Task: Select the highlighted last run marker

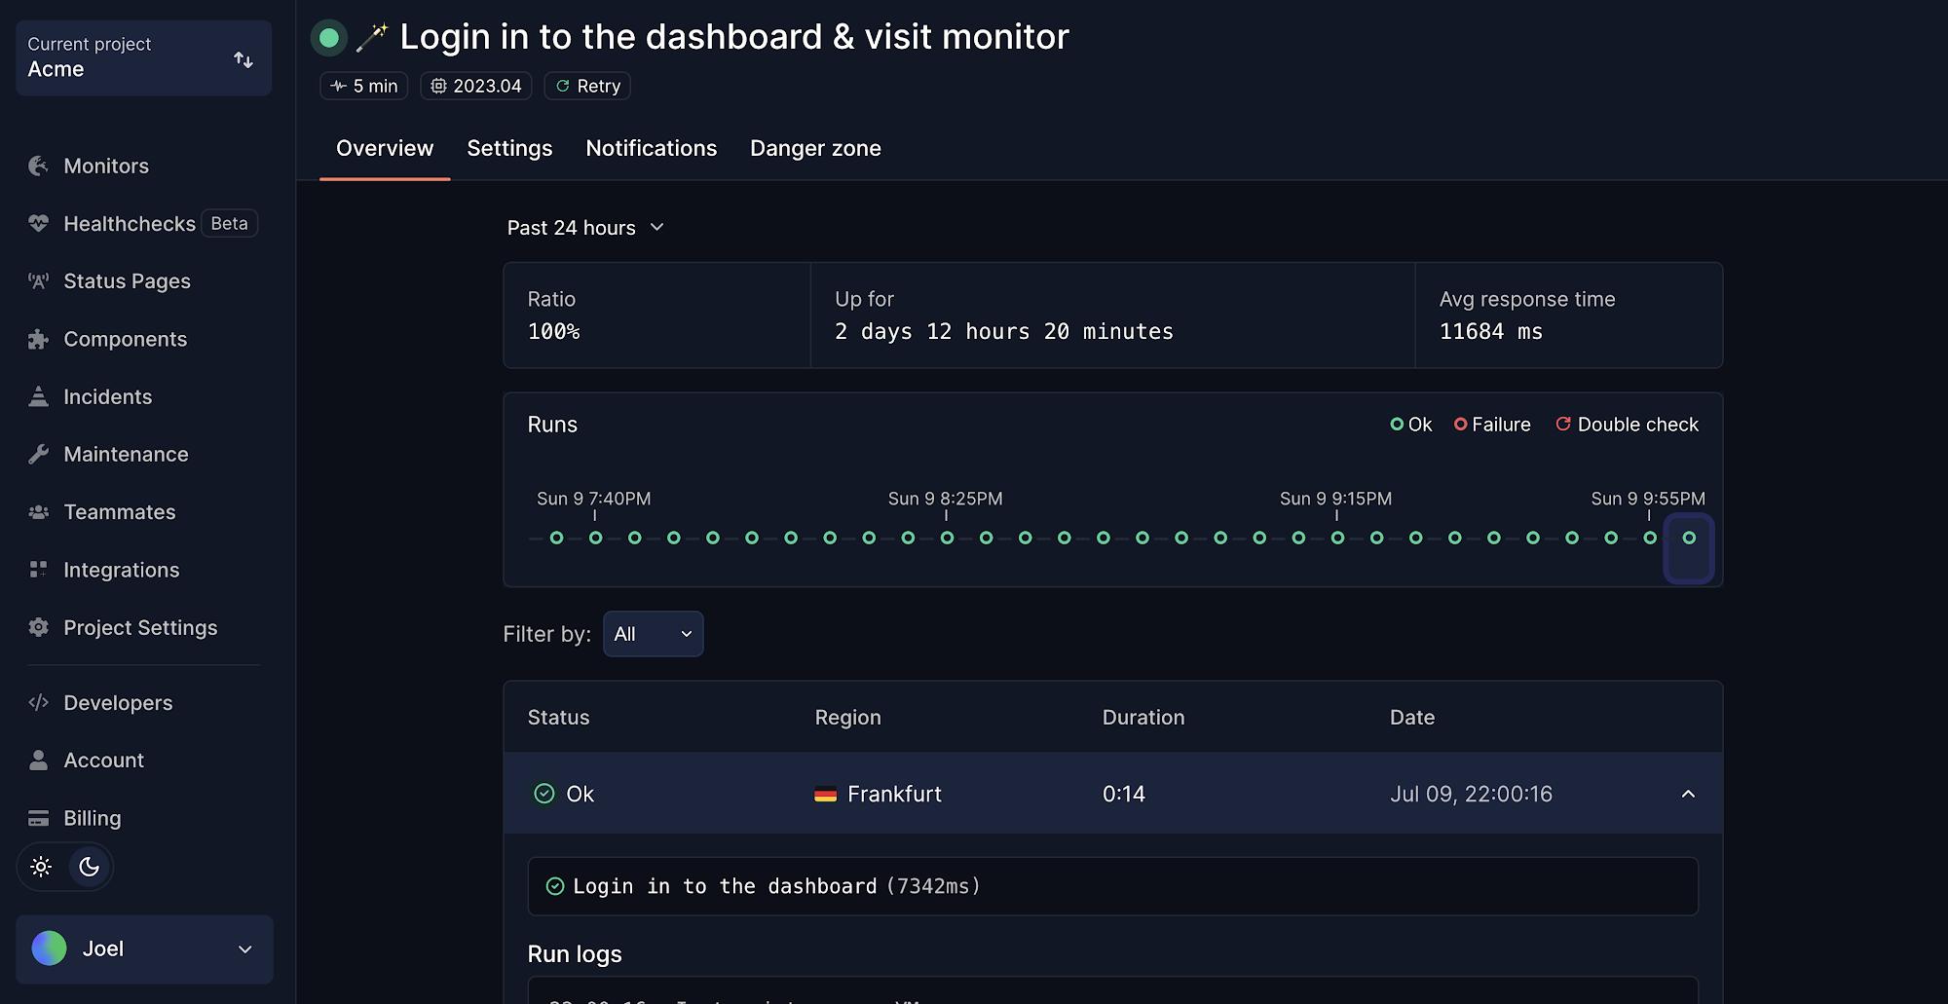Action: (1689, 539)
